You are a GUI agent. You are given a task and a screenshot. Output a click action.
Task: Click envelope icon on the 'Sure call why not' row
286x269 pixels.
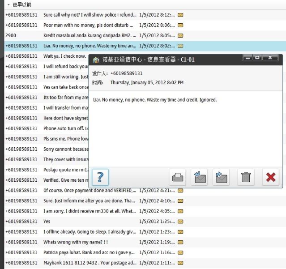point(180,15)
